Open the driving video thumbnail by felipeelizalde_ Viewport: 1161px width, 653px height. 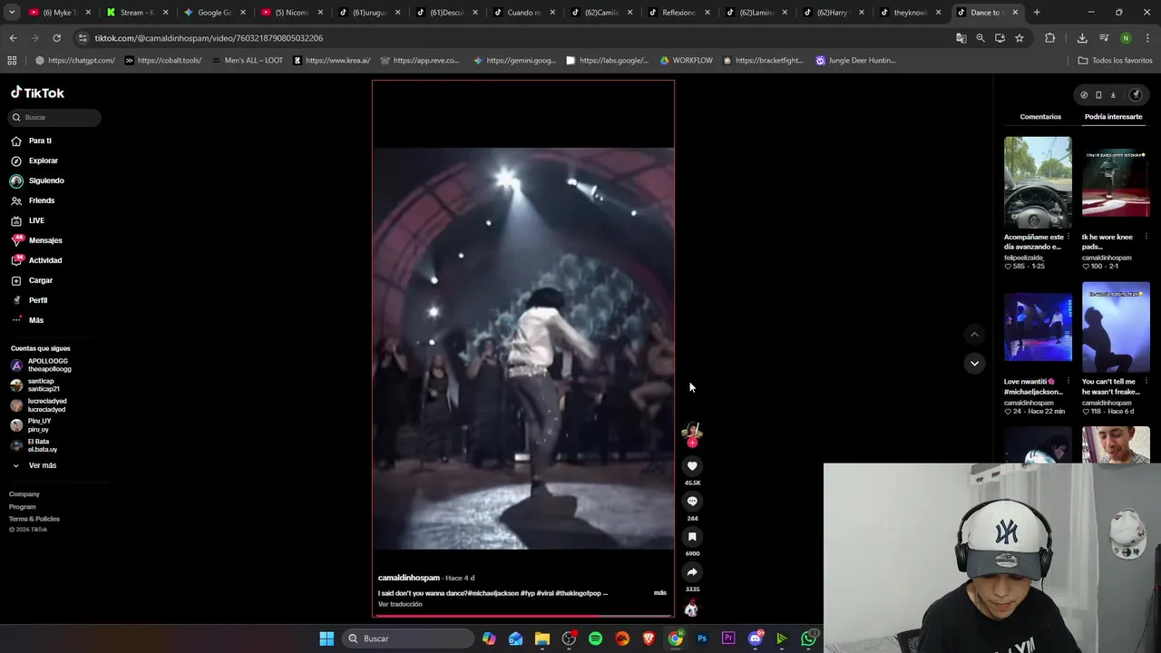pos(1038,182)
